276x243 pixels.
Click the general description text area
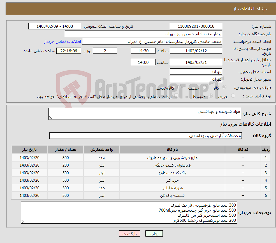coord(145,114)
